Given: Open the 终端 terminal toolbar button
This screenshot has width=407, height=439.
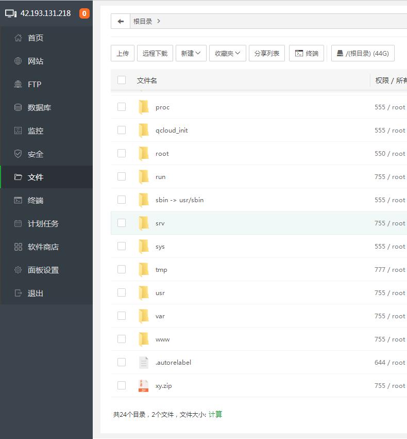Looking at the screenshot, I should click(x=307, y=53).
